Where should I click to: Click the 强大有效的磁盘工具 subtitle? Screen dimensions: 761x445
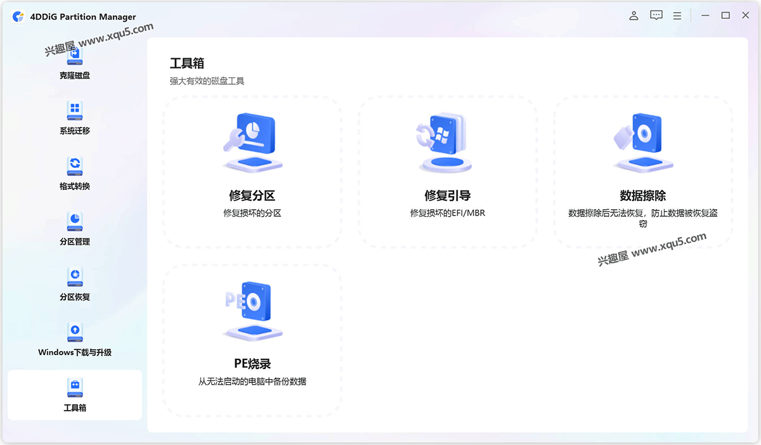tap(207, 81)
